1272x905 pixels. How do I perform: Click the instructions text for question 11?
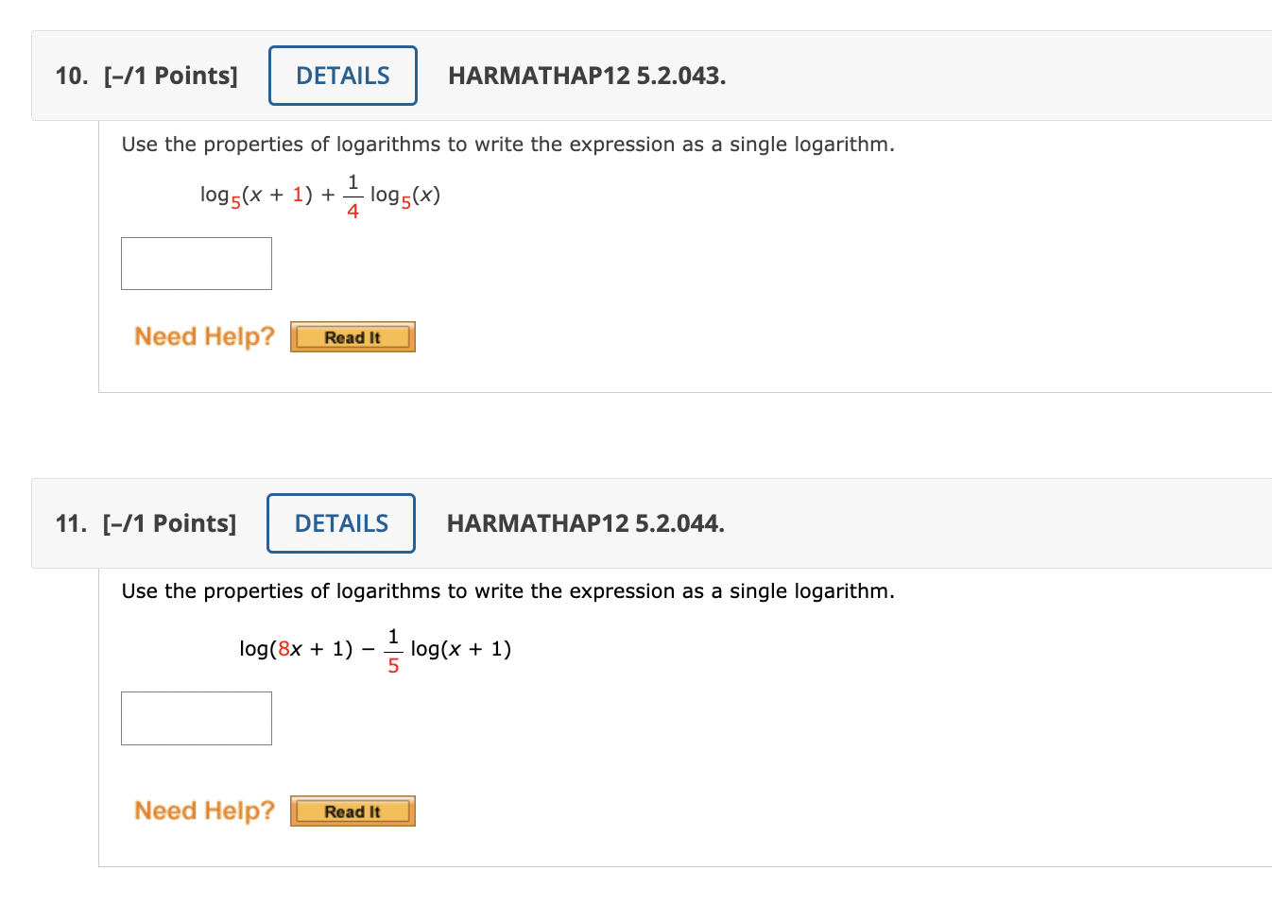coord(507,590)
